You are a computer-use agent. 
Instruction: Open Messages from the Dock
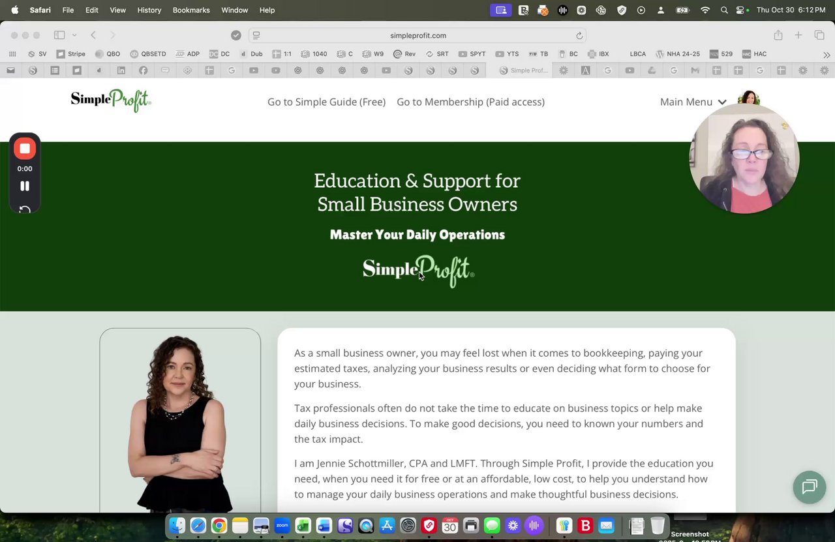click(492, 525)
